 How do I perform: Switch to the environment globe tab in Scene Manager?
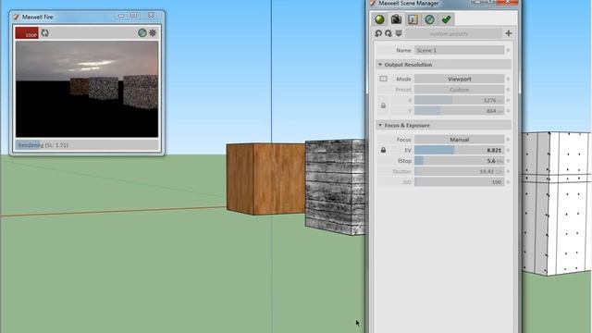[429, 19]
